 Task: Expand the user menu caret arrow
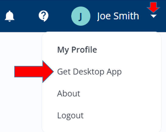coord(154,16)
